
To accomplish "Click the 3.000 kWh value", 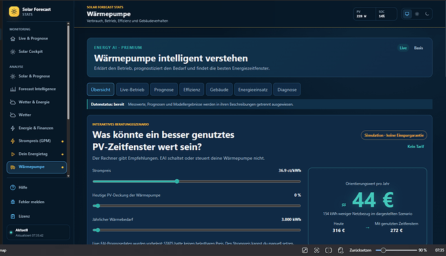I will pyautogui.click(x=291, y=219).
